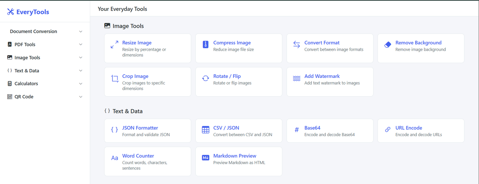Open the Remove Background tool title

[x=418, y=43]
